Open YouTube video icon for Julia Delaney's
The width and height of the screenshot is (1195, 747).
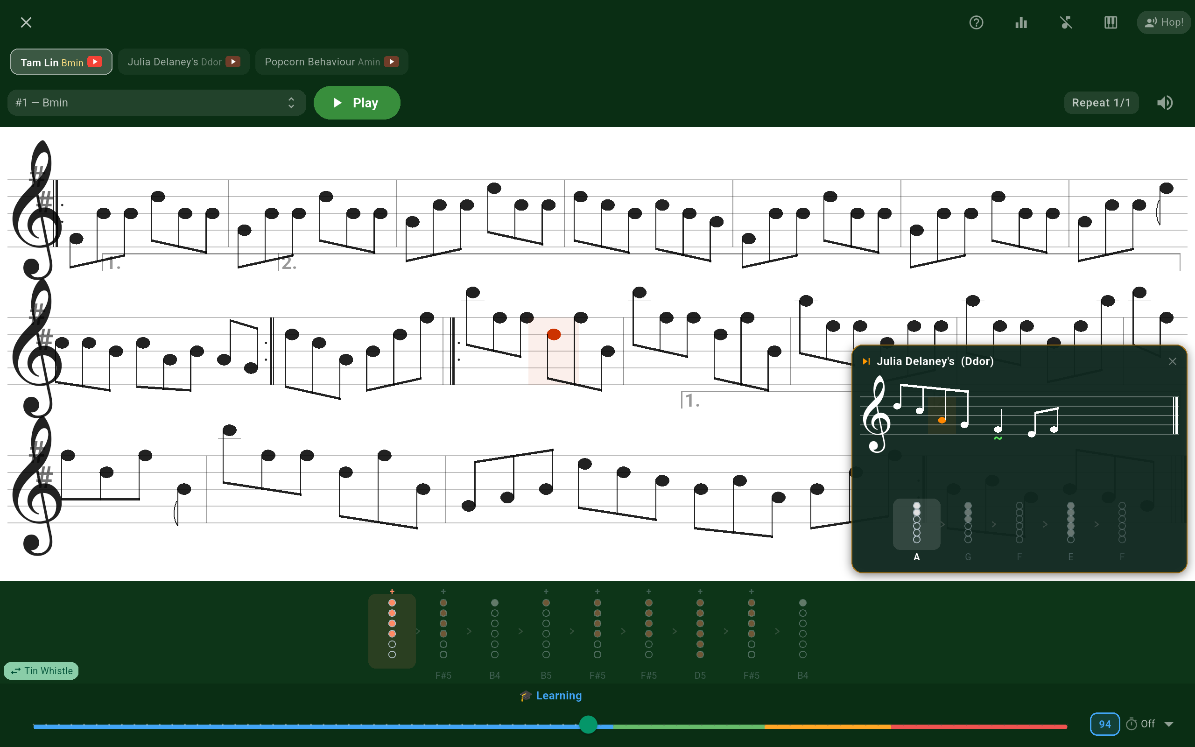click(232, 62)
